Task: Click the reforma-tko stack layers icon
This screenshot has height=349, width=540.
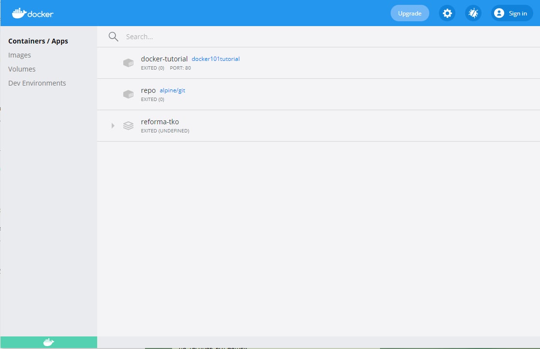Action: coord(128,126)
